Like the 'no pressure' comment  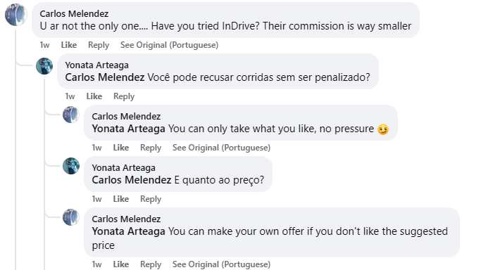point(121,148)
